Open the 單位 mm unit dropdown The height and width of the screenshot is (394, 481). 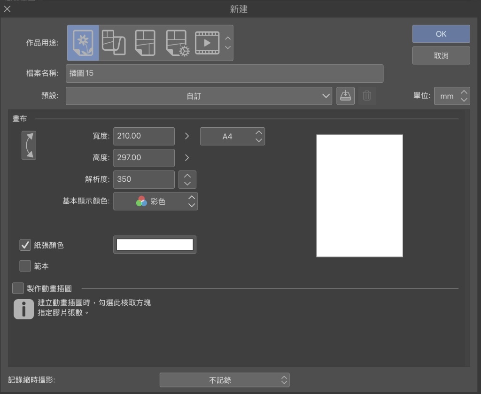coord(452,96)
